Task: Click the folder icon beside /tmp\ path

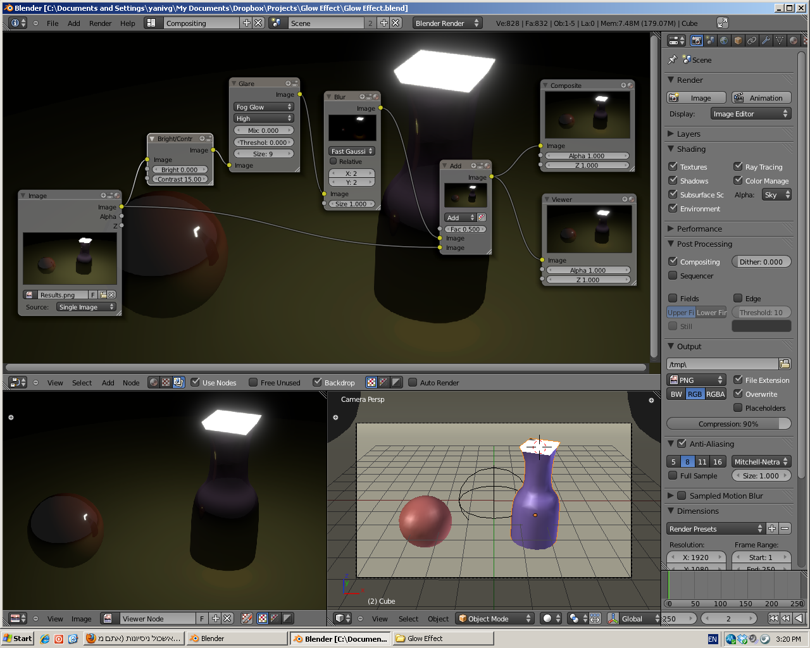Action: (x=785, y=364)
